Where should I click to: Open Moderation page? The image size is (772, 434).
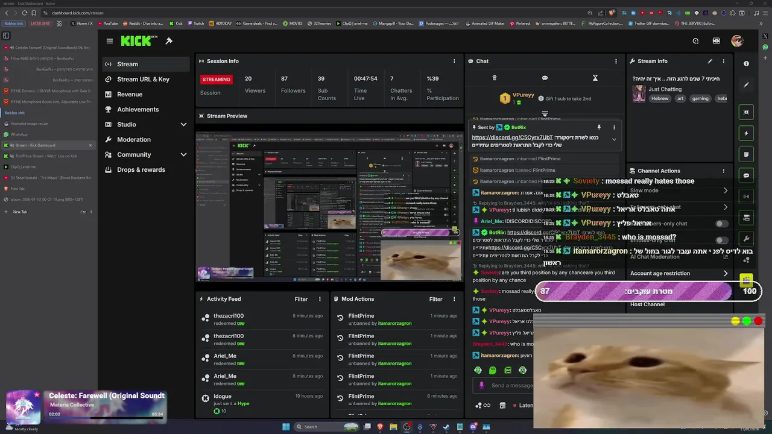[145, 139]
